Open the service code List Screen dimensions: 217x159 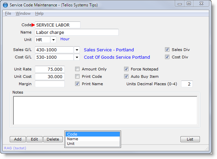click(x=190, y=139)
